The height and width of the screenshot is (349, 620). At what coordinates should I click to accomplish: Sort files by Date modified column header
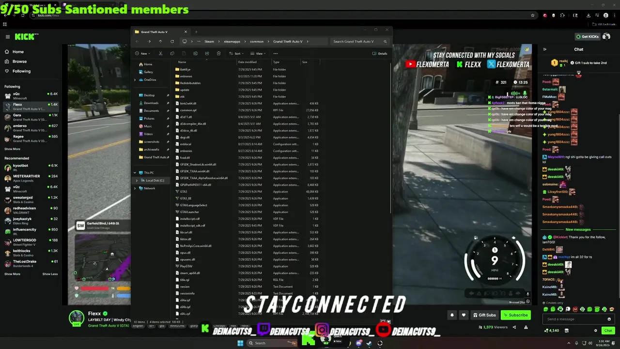point(247,62)
